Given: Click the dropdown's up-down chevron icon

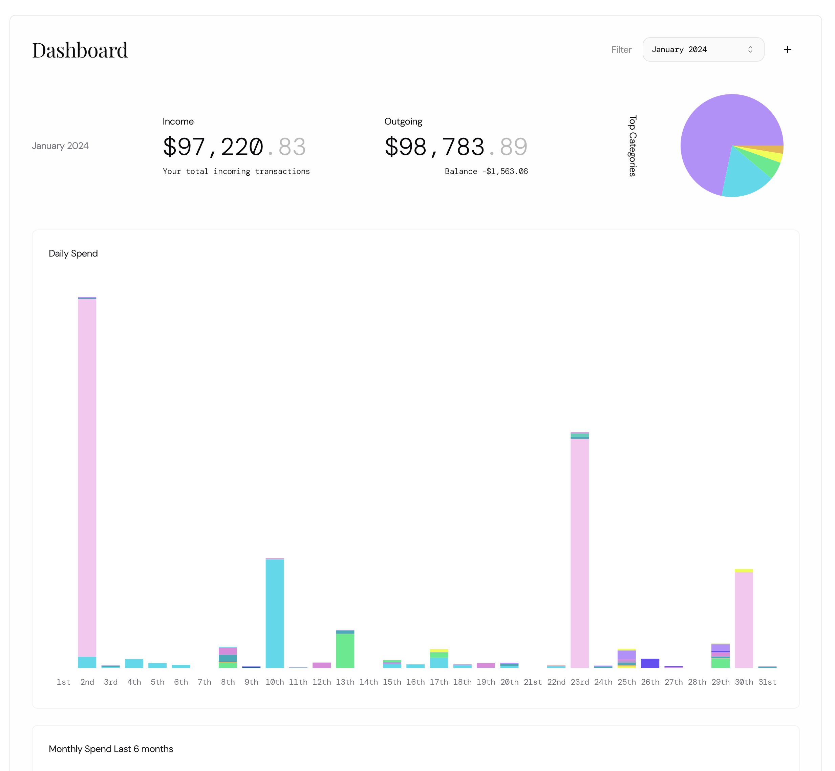Looking at the screenshot, I should (x=751, y=49).
